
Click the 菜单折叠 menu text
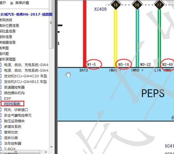click(x=22, y=3)
